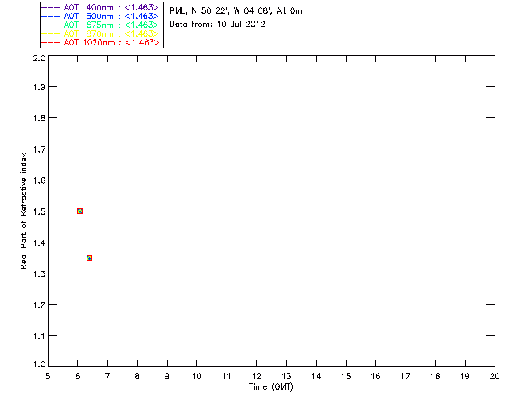Click the x-axis tick label 5
This screenshot has height=407, width=509.
tap(48, 376)
